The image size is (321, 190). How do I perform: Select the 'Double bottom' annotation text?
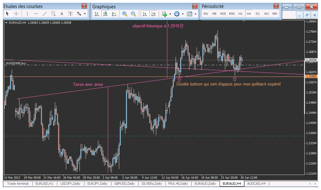point(229,84)
